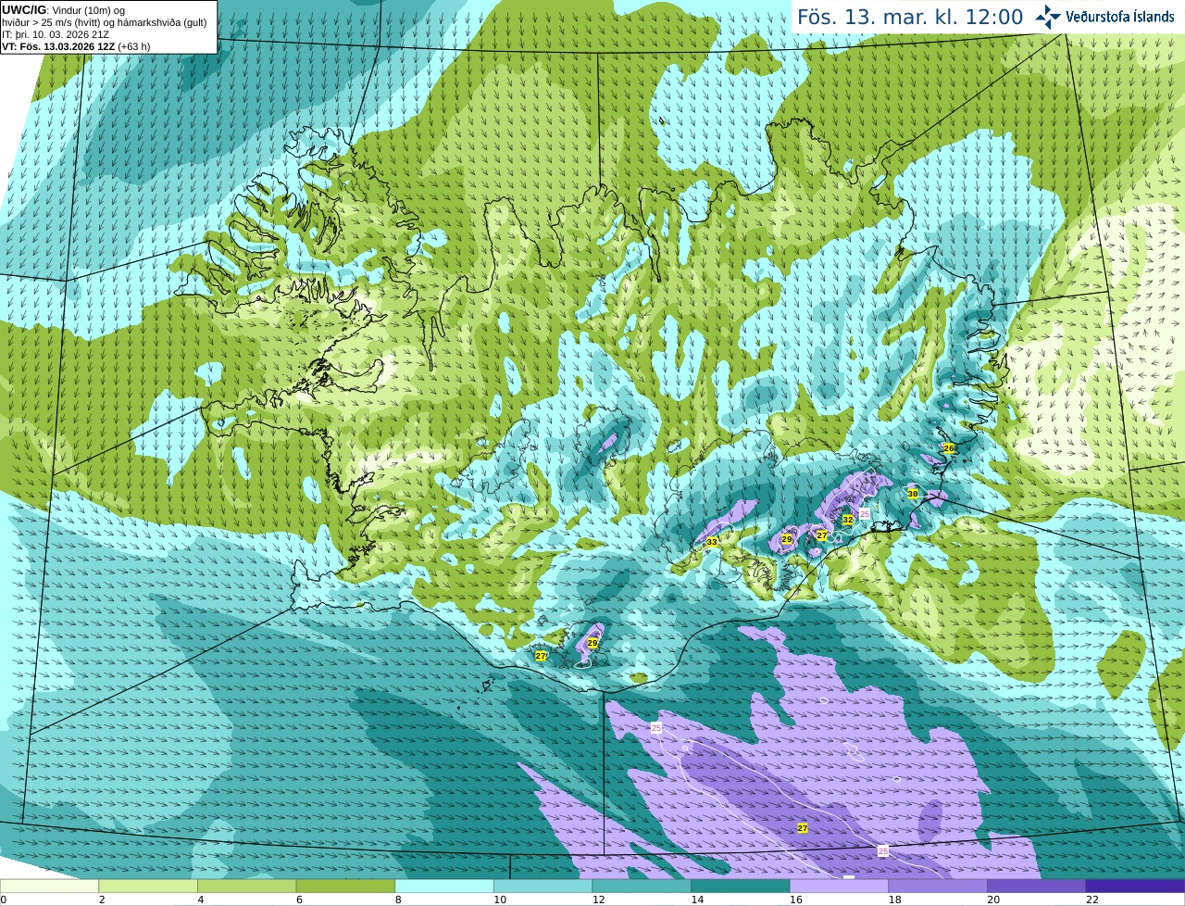The image size is (1185, 906).
Task: Click the scale label '16' on the legend
Action: [795, 900]
